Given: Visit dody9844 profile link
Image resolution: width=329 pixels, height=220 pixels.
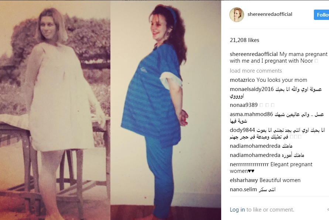Looking at the screenshot, I should pos(242,130).
